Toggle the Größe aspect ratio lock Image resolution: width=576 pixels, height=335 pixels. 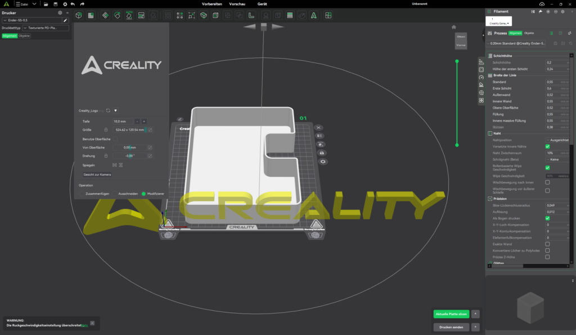(x=106, y=130)
